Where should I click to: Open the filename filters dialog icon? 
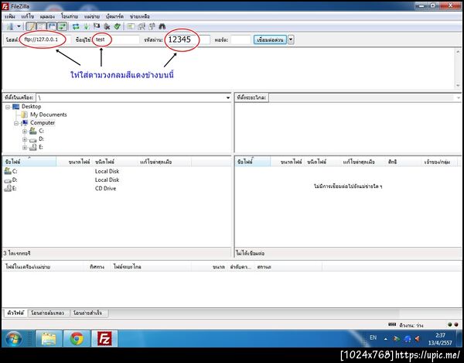131,26
